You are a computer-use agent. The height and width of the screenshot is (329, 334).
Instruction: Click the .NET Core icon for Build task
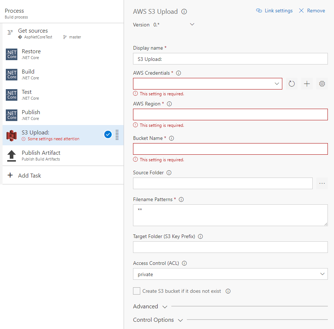coord(12,75)
